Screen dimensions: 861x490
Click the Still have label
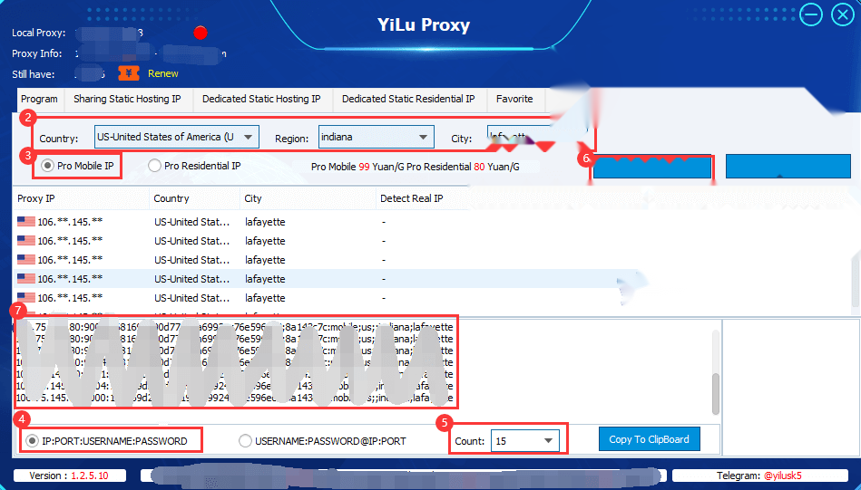coord(33,74)
